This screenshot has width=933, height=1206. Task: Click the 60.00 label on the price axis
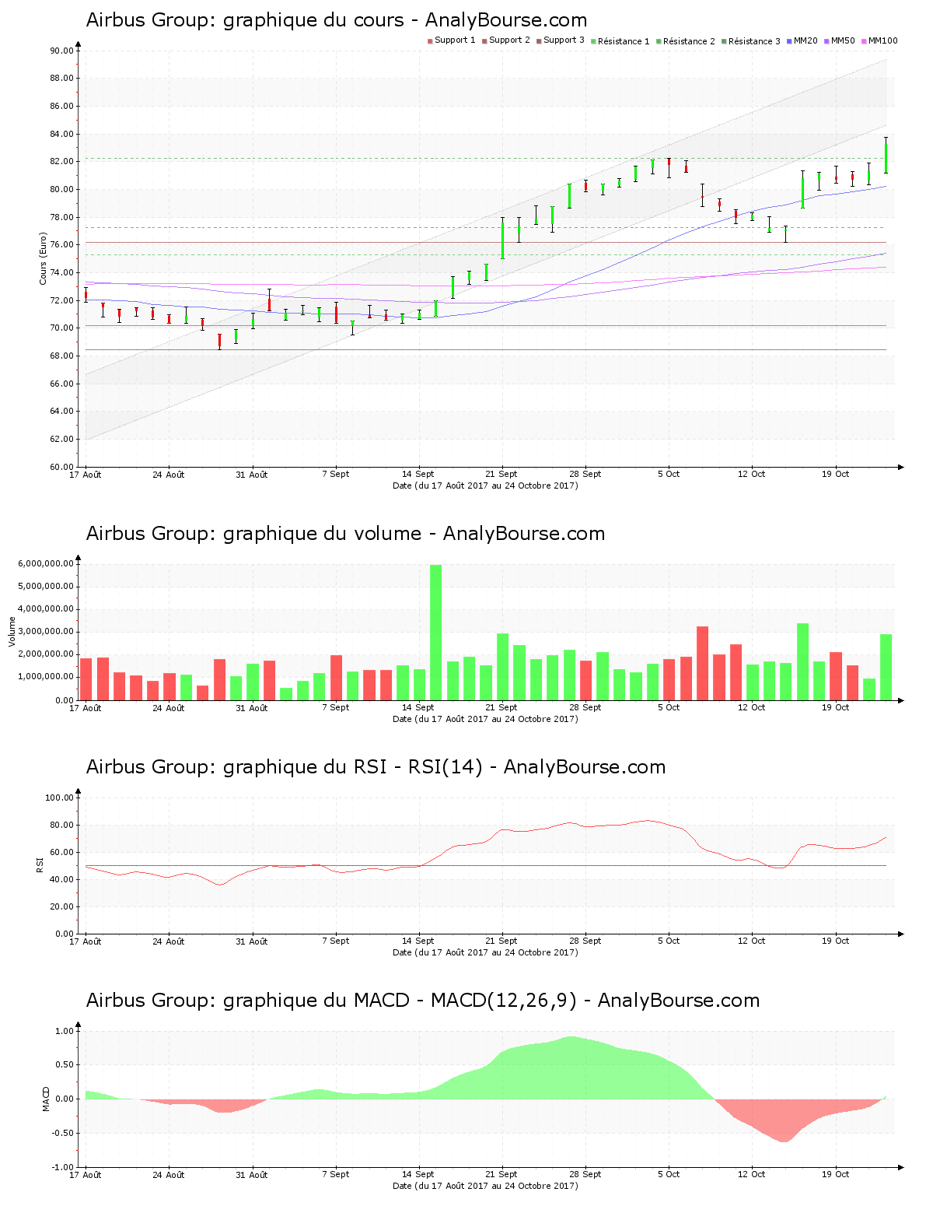coord(61,467)
